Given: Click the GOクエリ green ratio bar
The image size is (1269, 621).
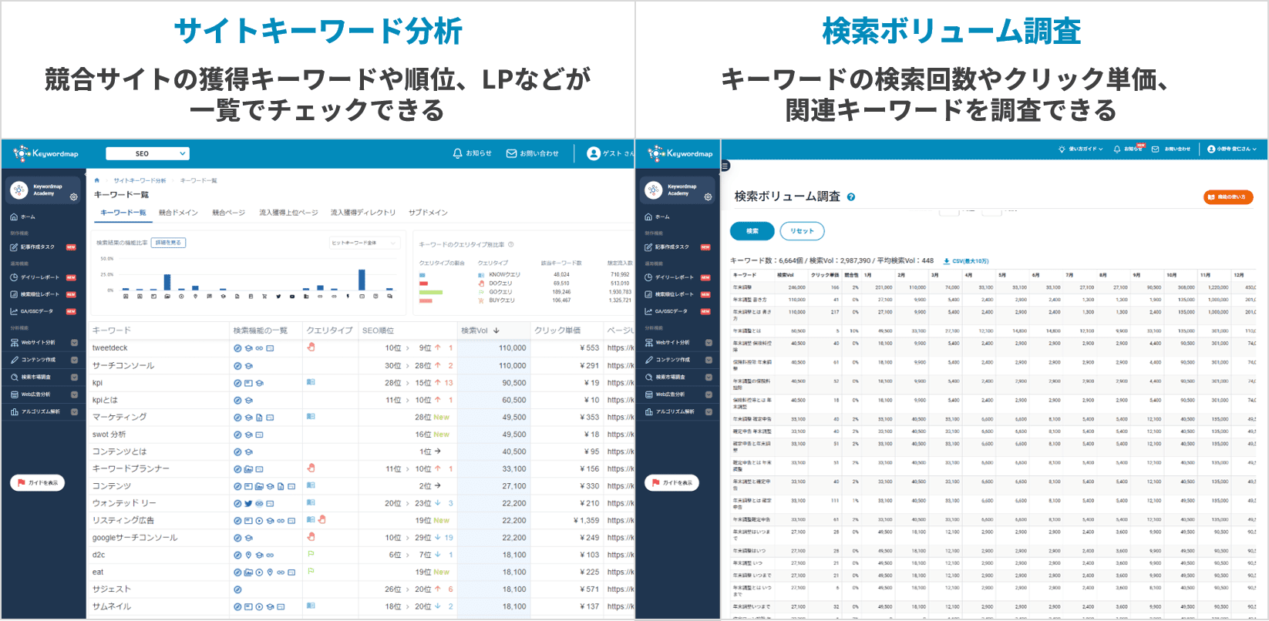Looking at the screenshot, I should click(x=431, y=292).
